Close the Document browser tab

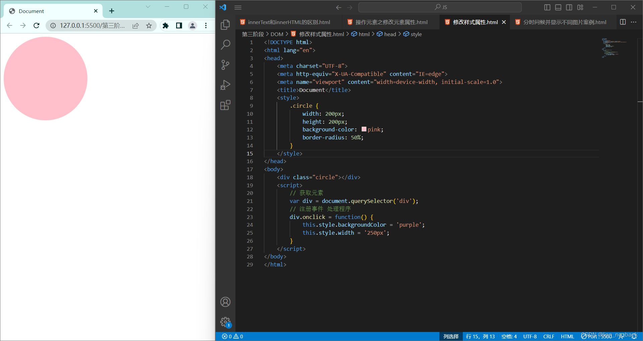(x=96, y=11)
